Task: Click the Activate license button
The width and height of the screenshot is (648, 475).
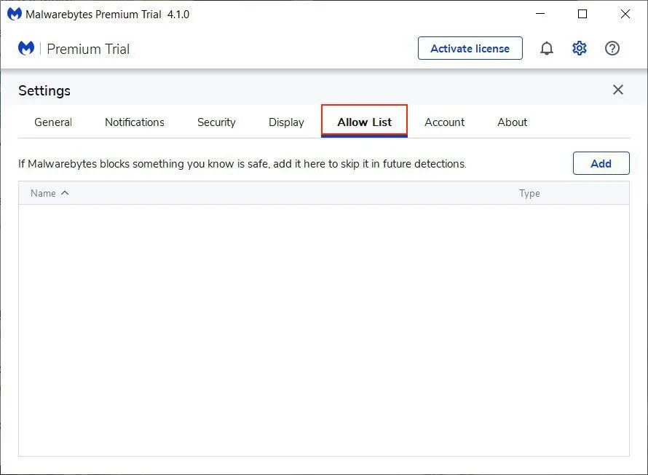Action: pyautogui.click(x=470, y=49)
